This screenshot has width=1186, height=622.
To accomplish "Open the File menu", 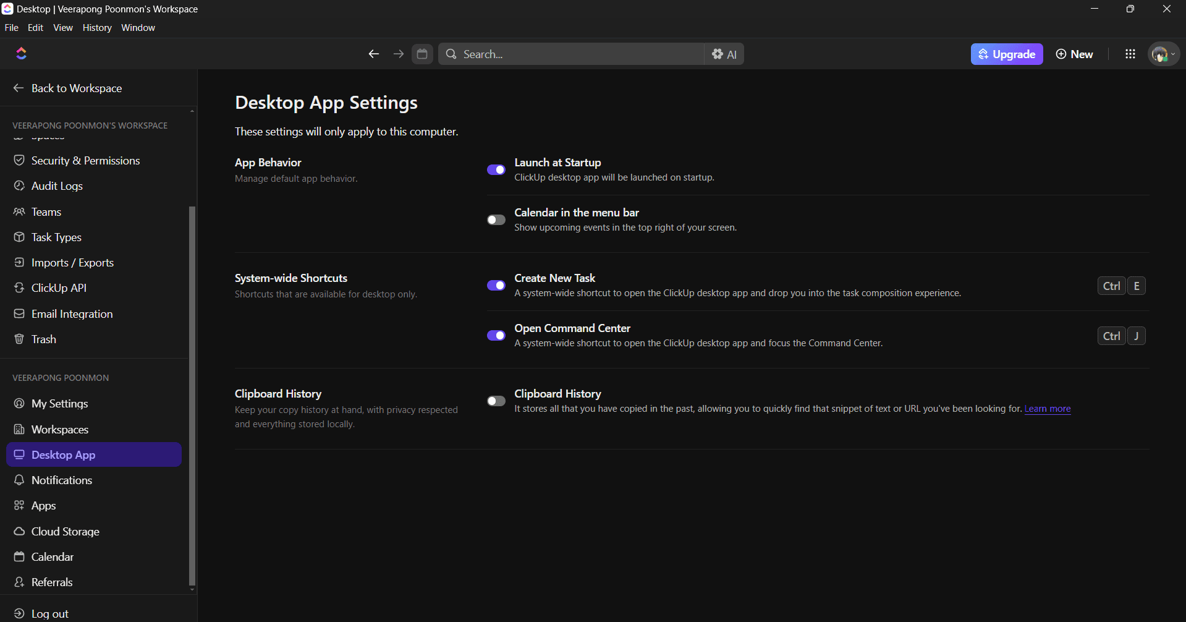I will pyautogui.click(x=12, y=28).
